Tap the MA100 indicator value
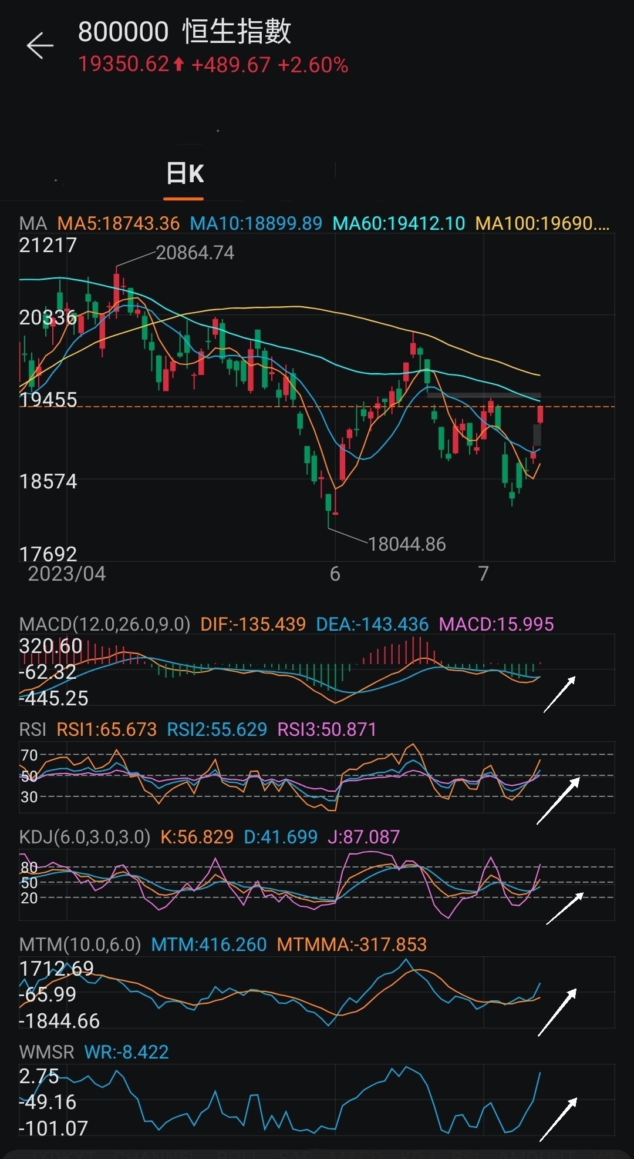634x1159 pixels. point(542,223)
